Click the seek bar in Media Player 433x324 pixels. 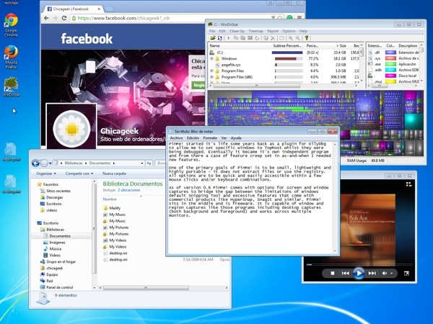pyautogui.click(x=359, y=264)
